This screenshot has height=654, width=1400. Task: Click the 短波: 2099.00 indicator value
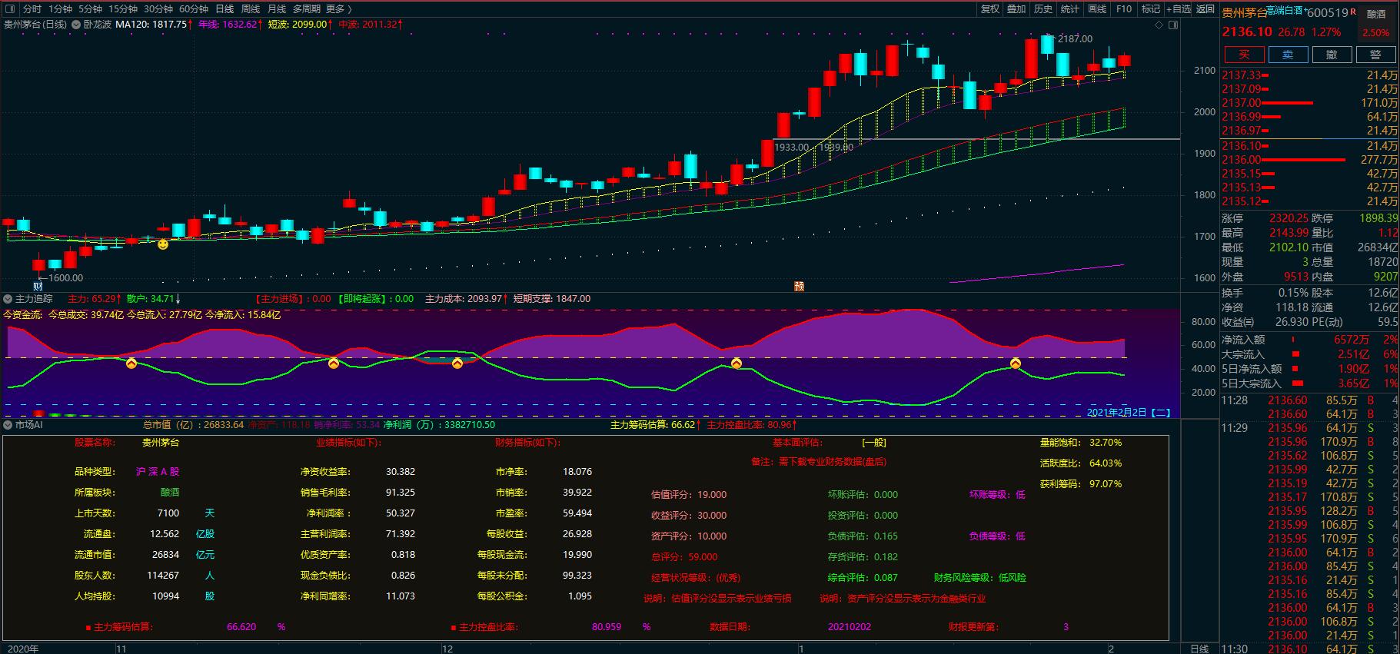click(298, 25)
